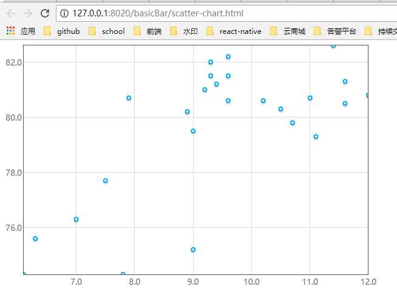The image size is (397, 295).
Task: Open the Apps grid icon in bookmarks bar
Action: [11, 31]
